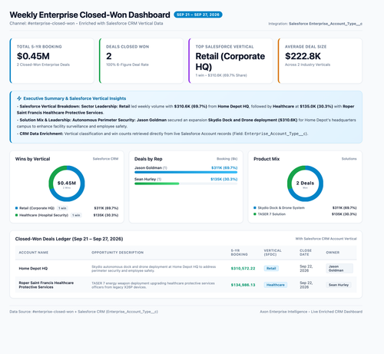This screenshot has height=354, width=384.
Task: Click the 1 win badge next to Retail
Action: click(62, 208)
